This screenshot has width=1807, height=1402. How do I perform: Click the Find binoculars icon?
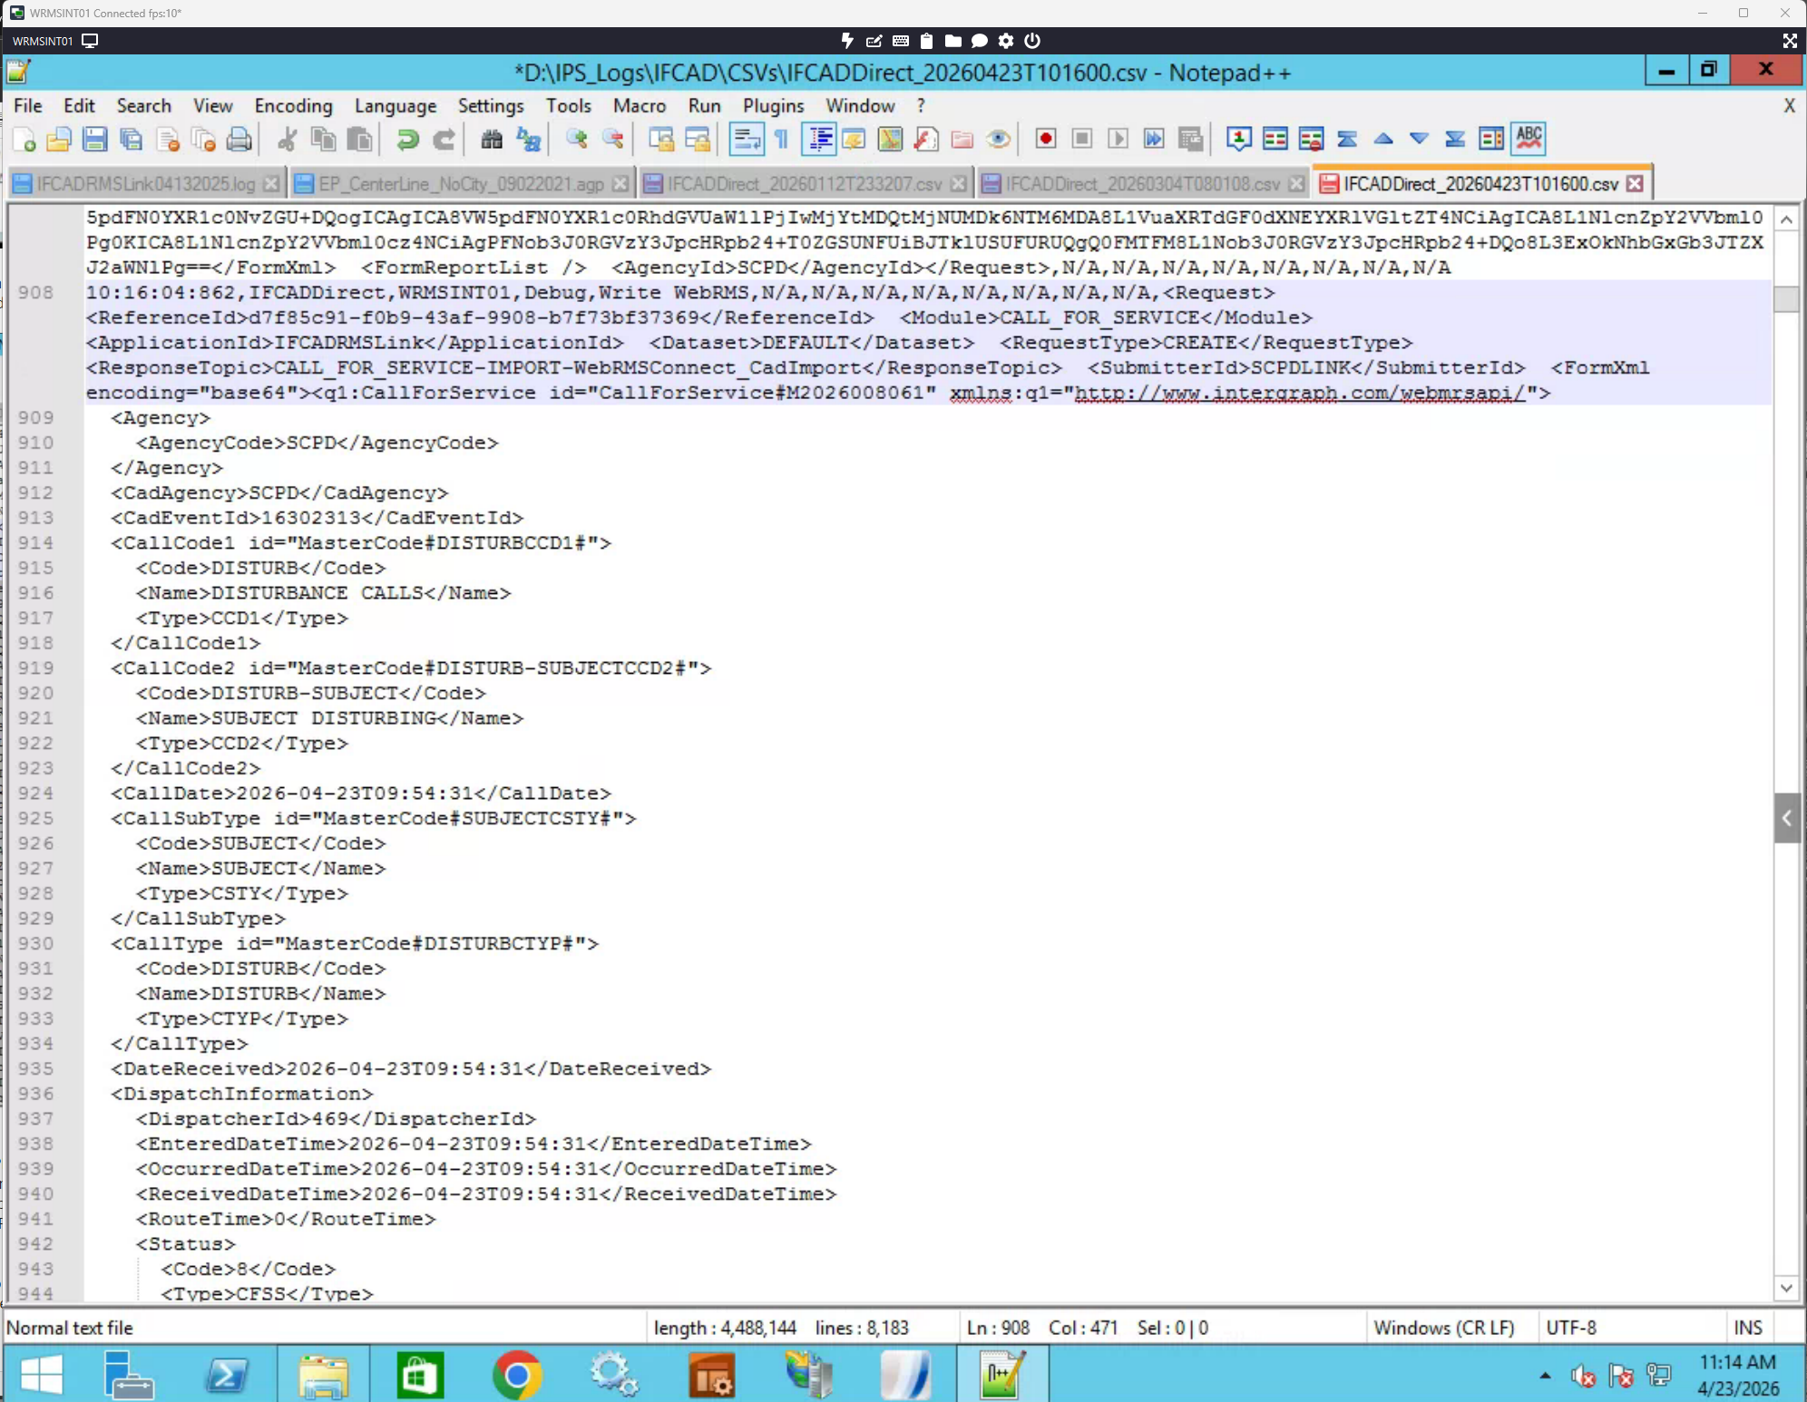tap(492, 139)
